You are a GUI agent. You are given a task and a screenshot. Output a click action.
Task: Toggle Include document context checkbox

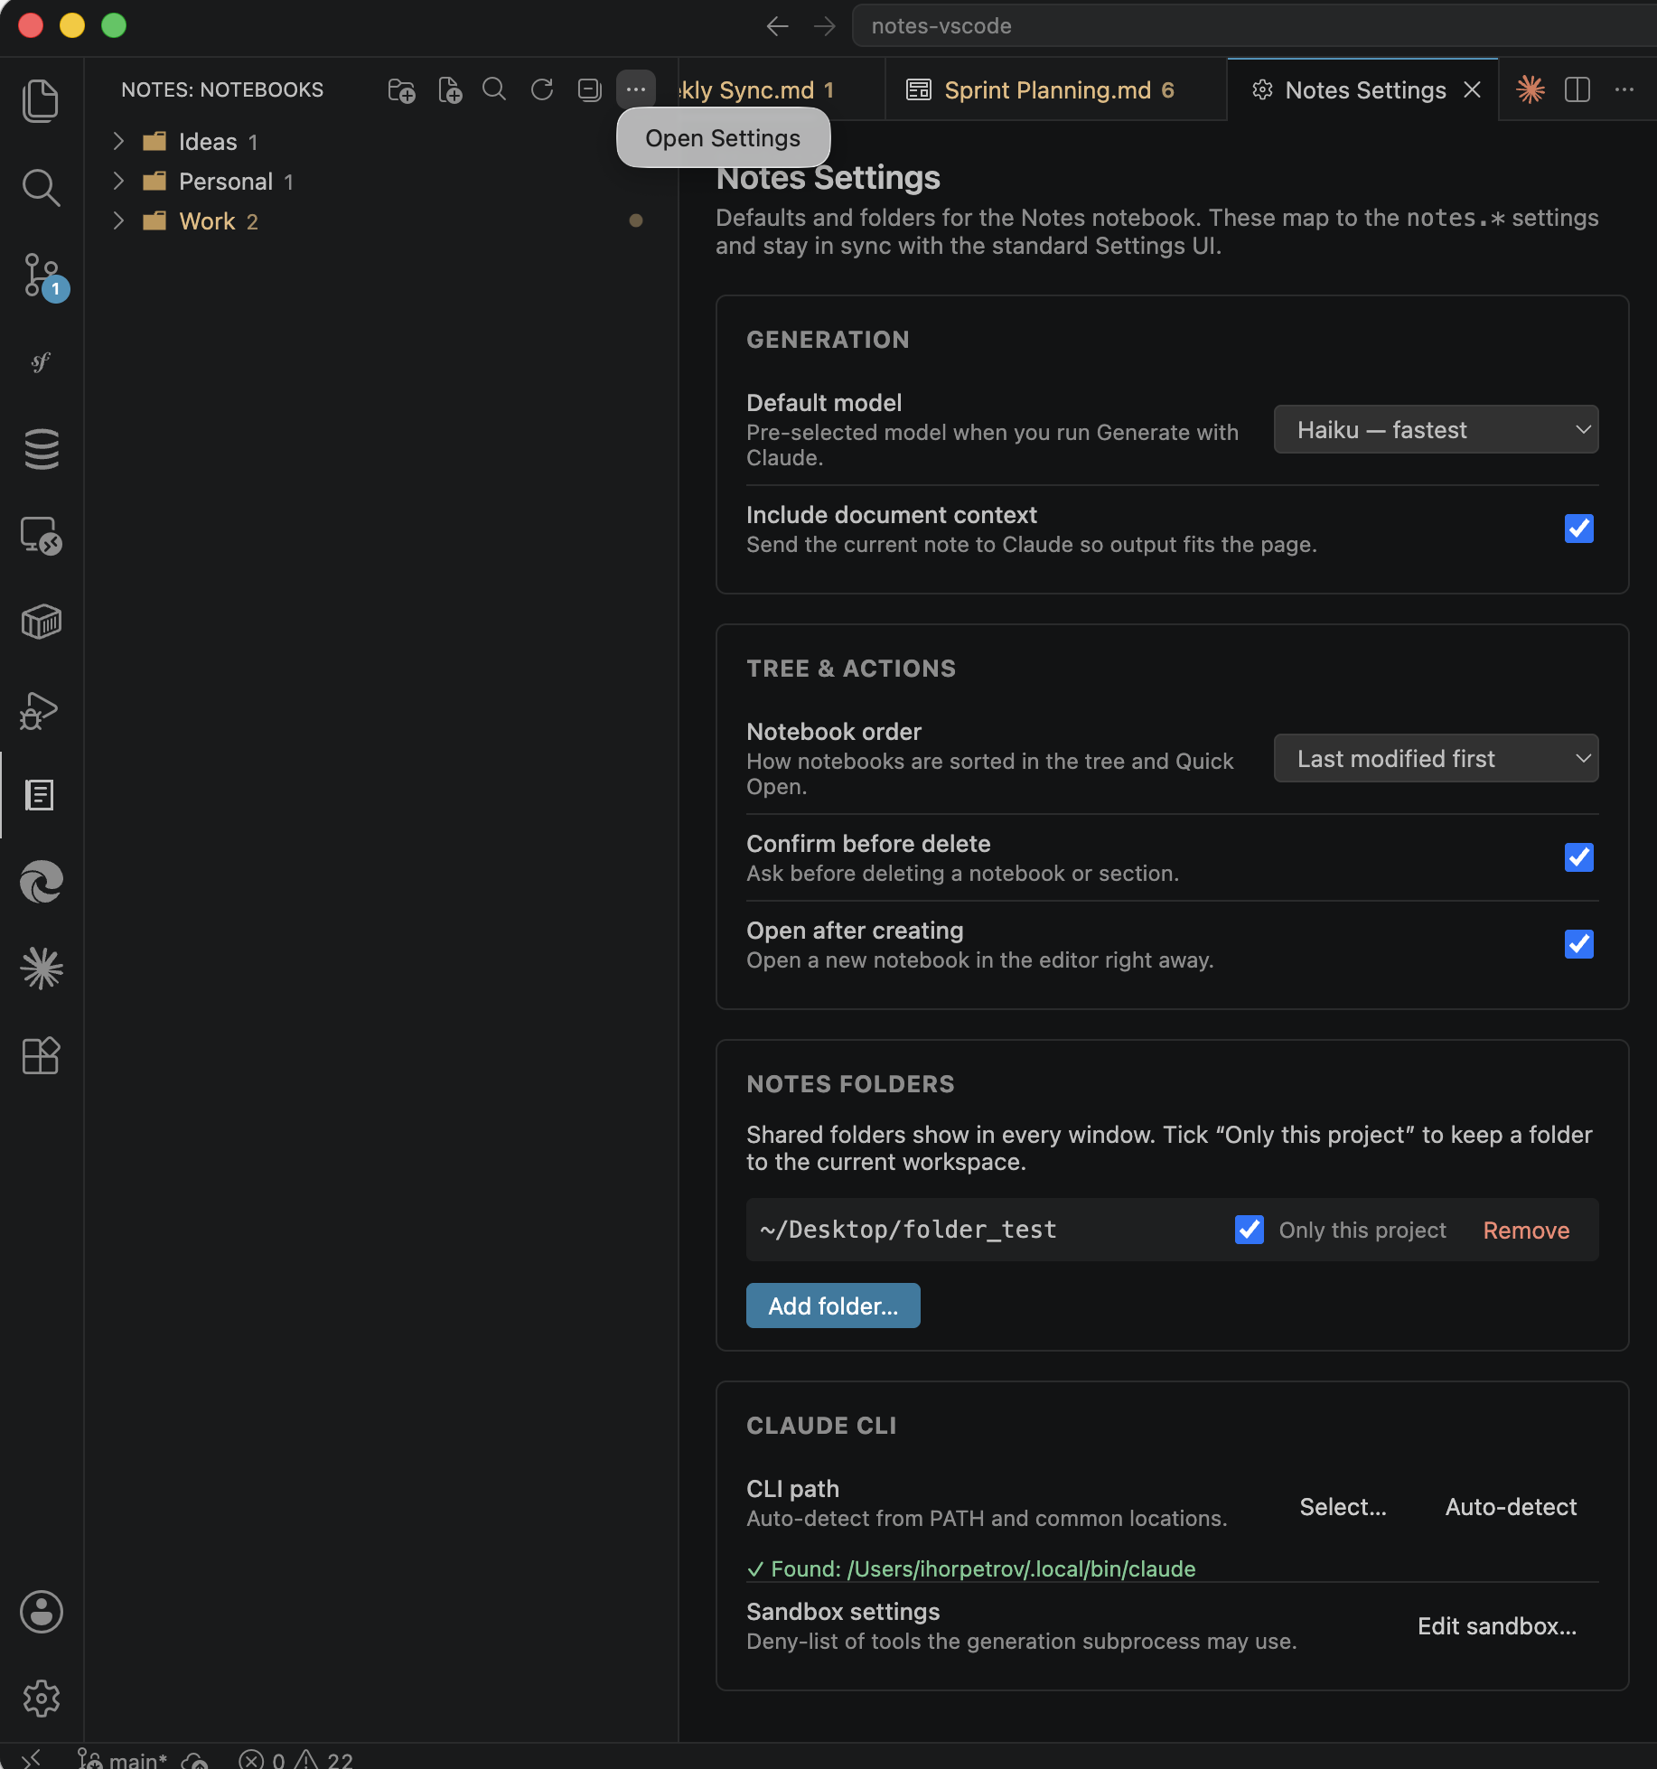click(x=1578, y=529)
